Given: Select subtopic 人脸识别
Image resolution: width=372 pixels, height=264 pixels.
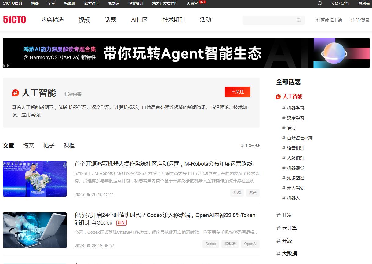Looking at the screenshot, I should click(295, 158).
